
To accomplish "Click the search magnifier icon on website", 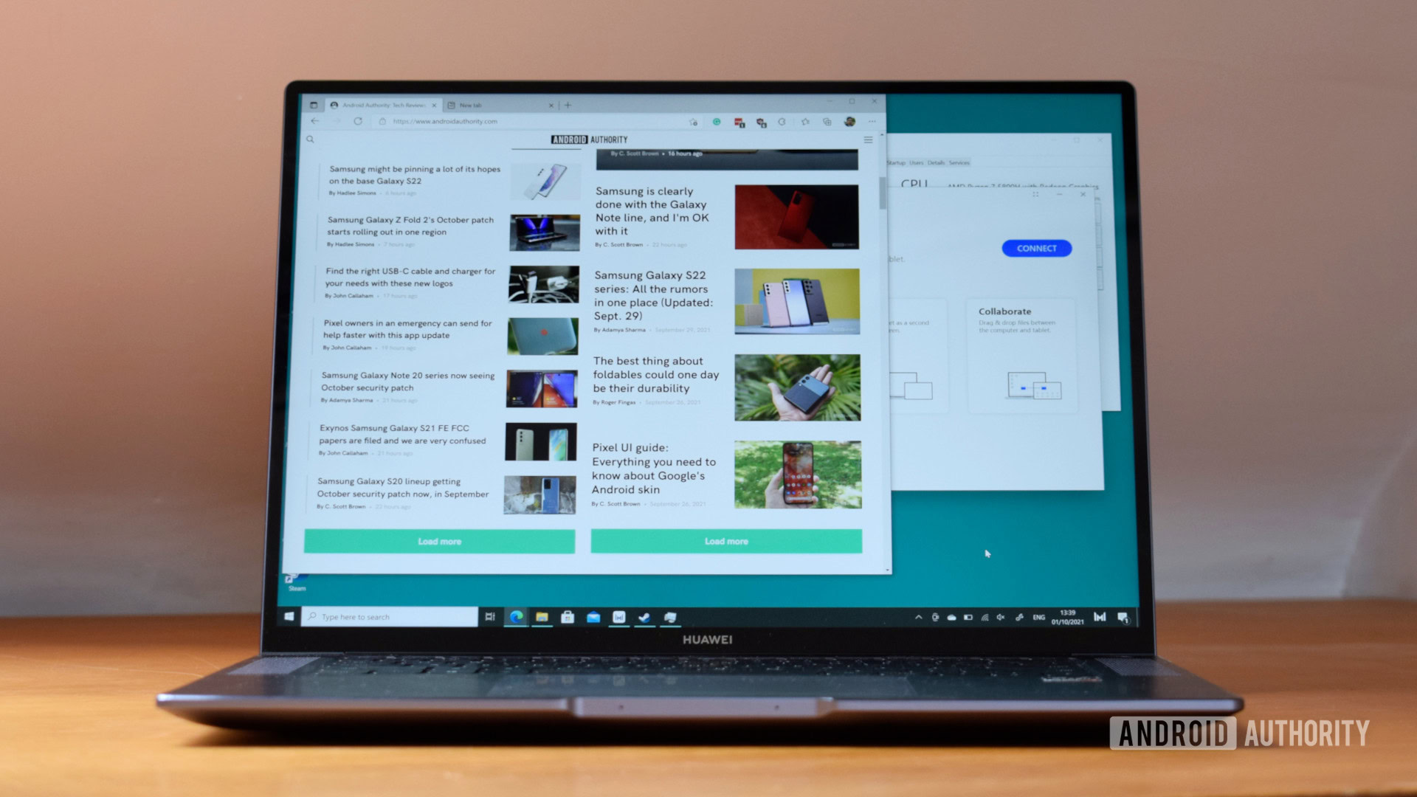I will (311, 139).
